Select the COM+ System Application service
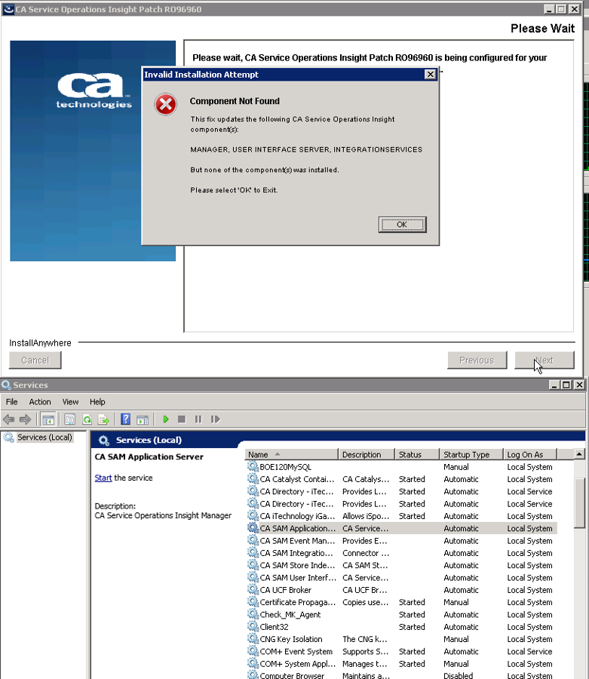The height and width of the screenshot is (679, 589). (401, 664)
